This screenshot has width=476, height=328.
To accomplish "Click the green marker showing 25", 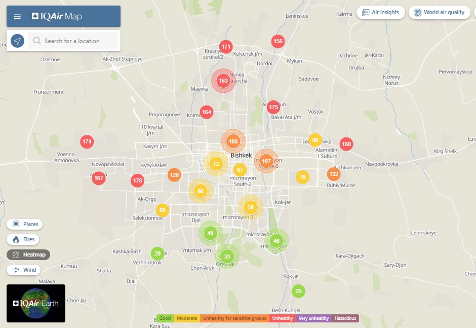I will point(298,291).
